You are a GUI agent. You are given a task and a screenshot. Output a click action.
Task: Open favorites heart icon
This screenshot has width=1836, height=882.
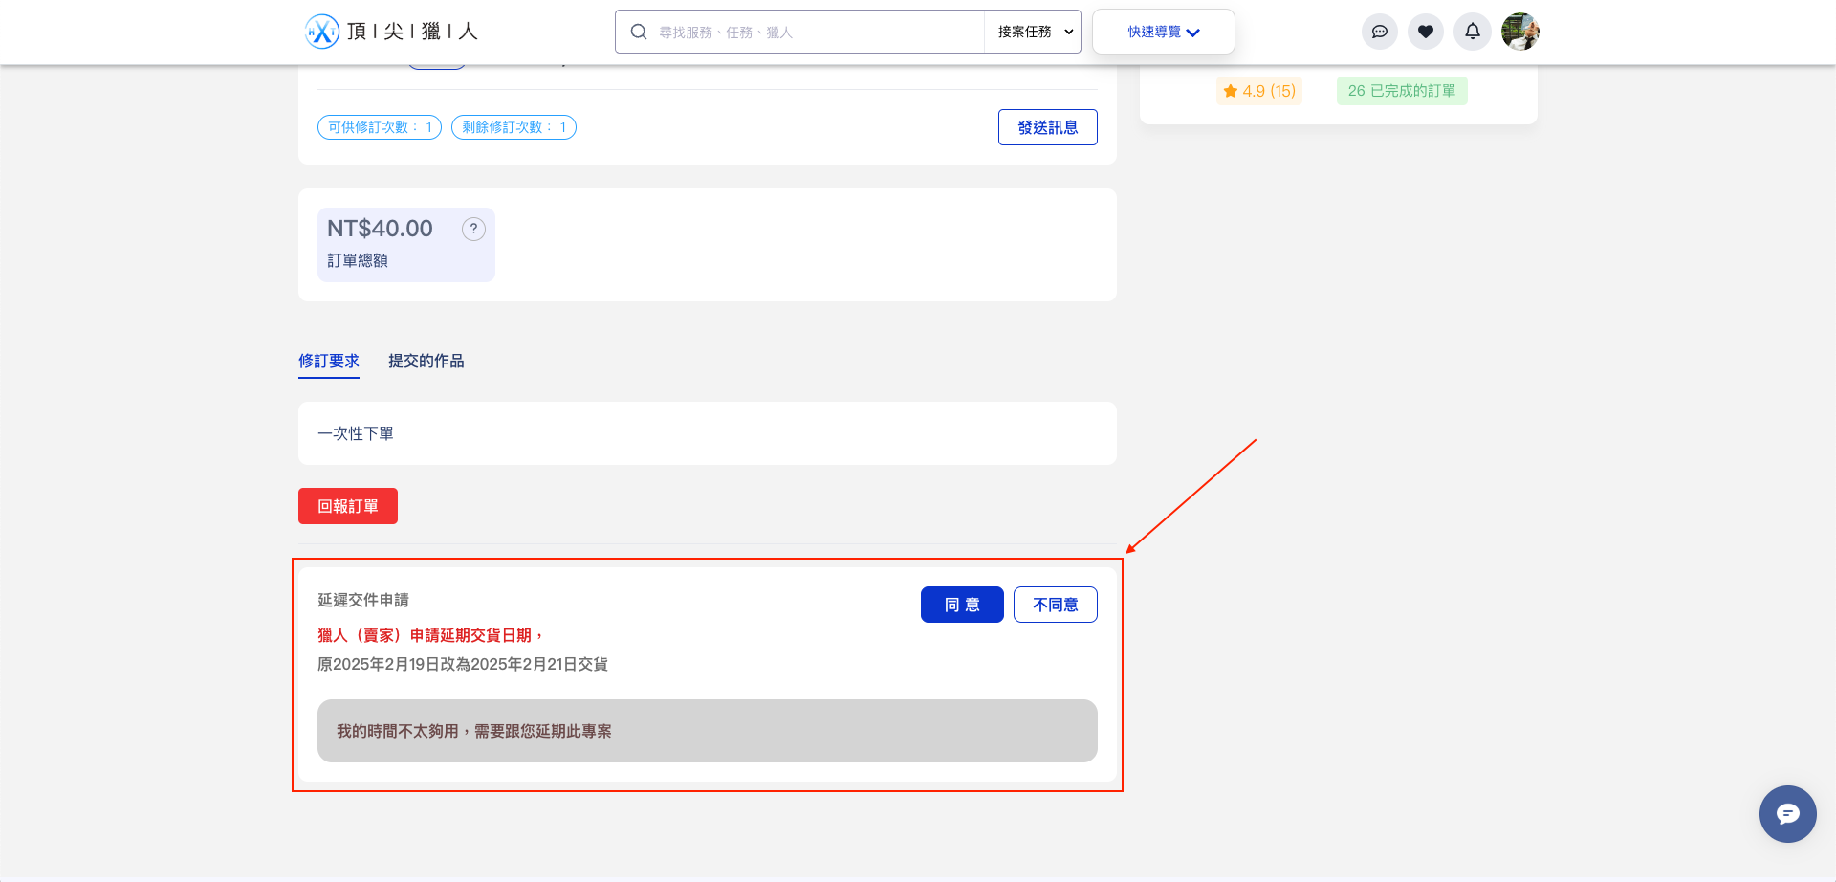(1425, 32)
